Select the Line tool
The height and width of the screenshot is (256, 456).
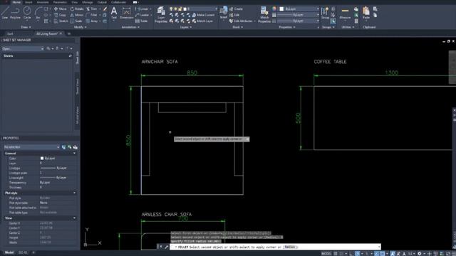[5, 13]
